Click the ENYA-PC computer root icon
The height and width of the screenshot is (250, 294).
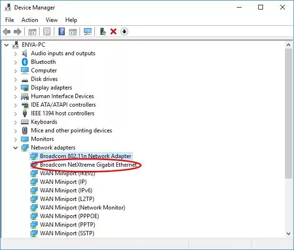tap(16, 45)
